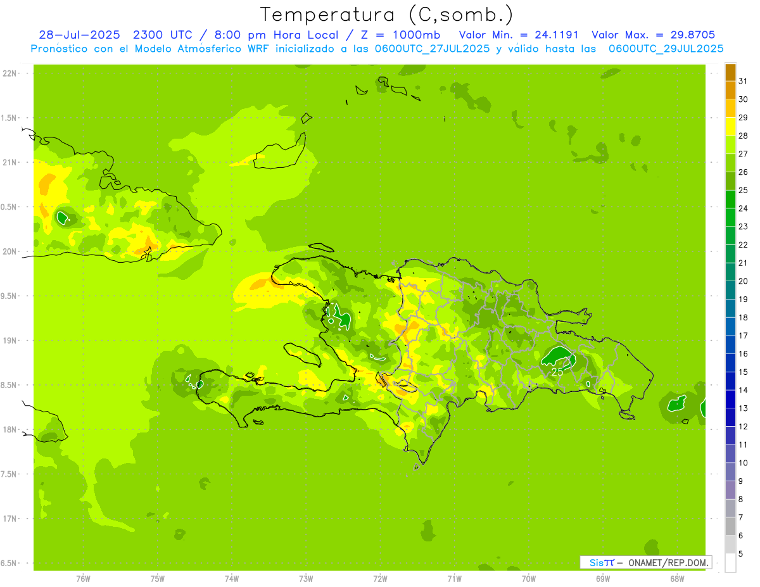Click the "76W" longitude axis label

(x=83, y=579)
